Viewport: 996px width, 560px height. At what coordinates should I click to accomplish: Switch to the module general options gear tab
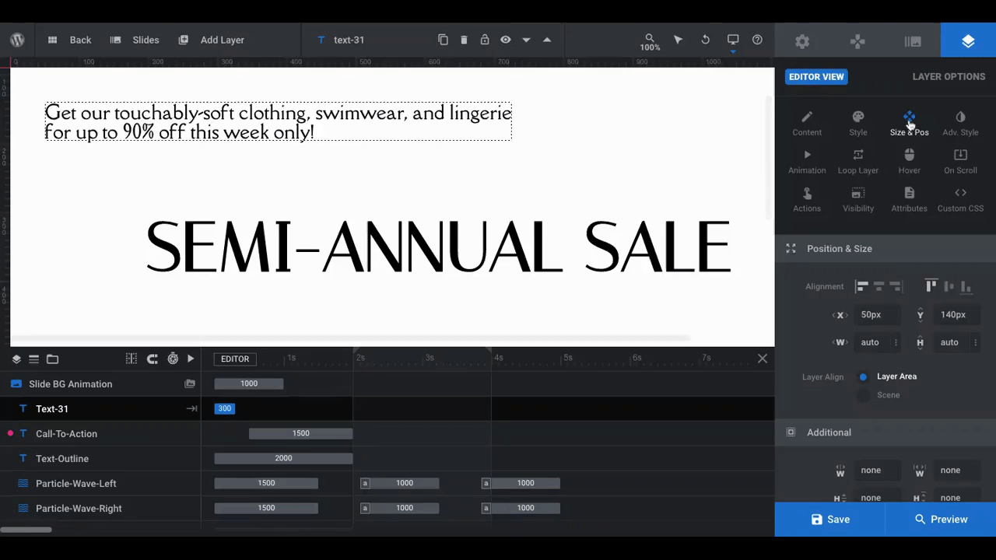(x=802, y=40)
